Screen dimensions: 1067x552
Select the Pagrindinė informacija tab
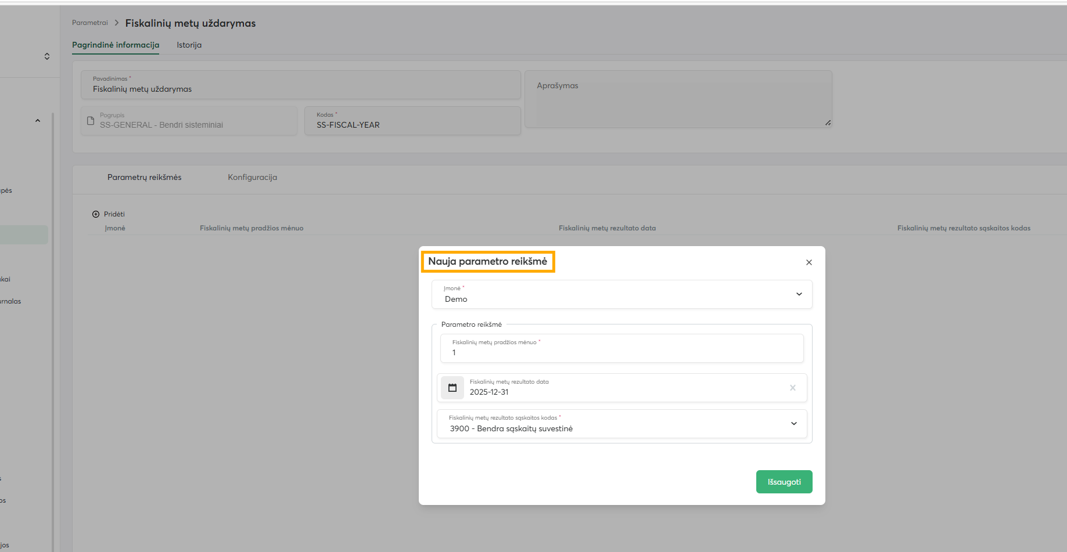(116, 45)
